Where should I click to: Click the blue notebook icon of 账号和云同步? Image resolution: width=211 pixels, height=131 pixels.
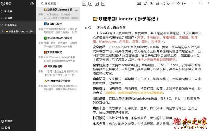[x=46, y=24]
